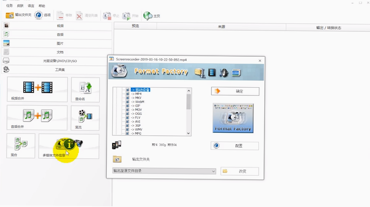Open the 输出至源文件目录 output folder dropdown
The width and height of the screenshot is (370, 207).
[x=164, y=171]
